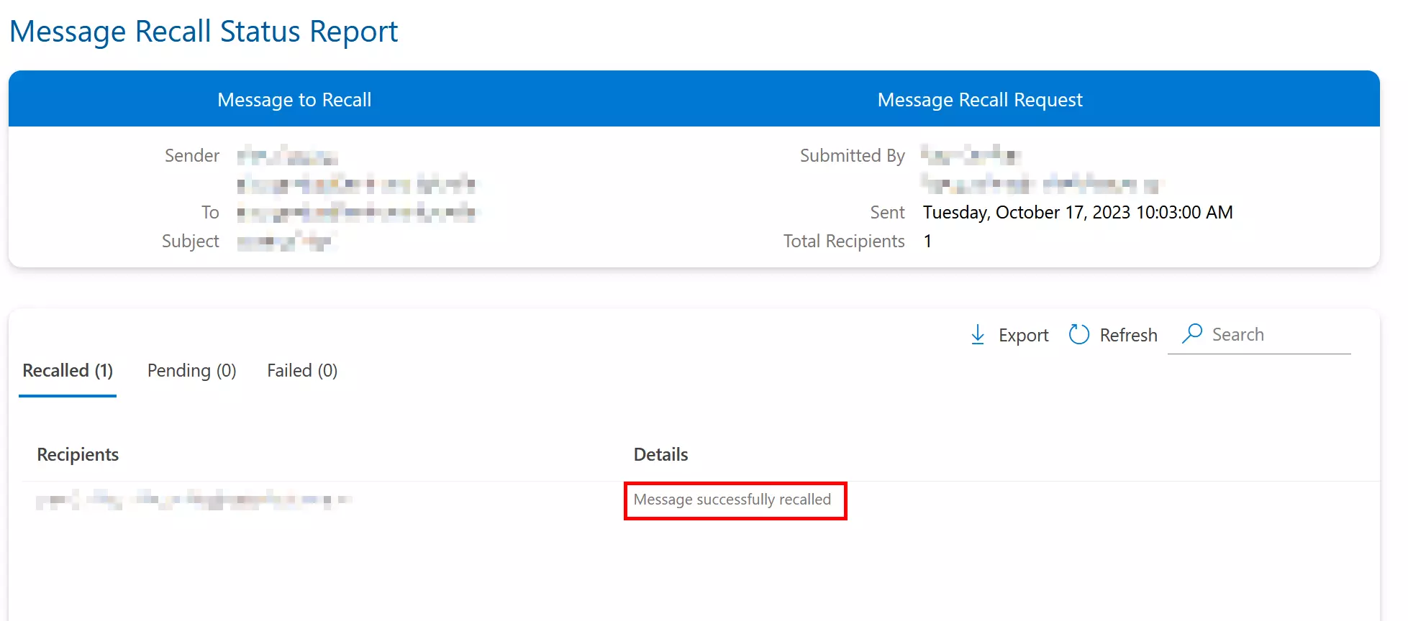Click the Search magnifying glass icon
The width and height of the screenshot is (1408, 621).
(1192, 333)
